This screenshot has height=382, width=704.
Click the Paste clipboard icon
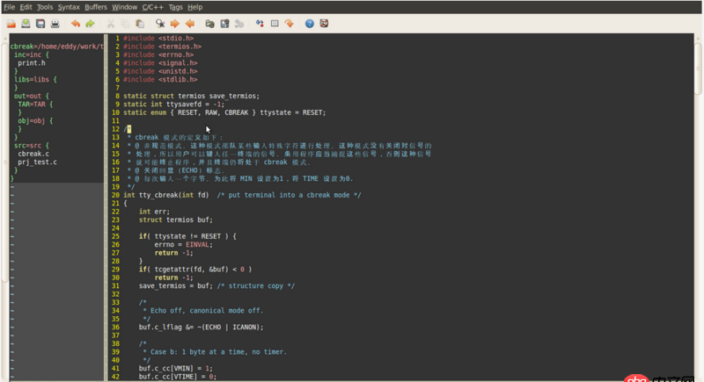[x=140, y=24]
